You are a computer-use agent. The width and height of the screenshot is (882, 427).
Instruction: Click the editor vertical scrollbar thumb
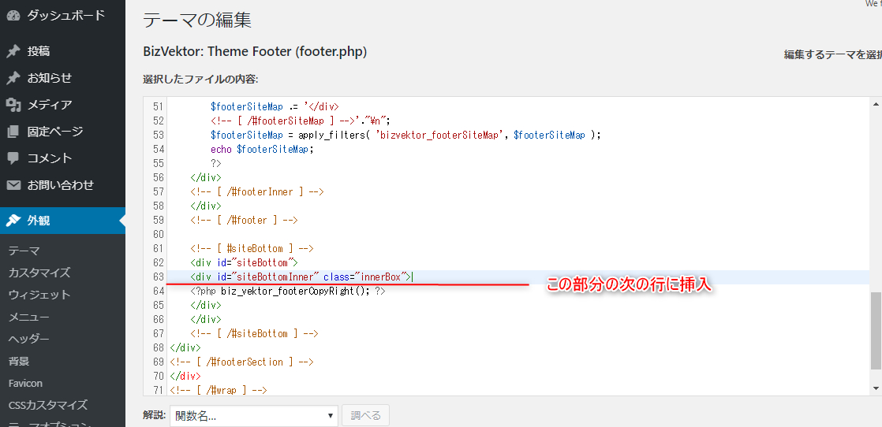[875, 332]
